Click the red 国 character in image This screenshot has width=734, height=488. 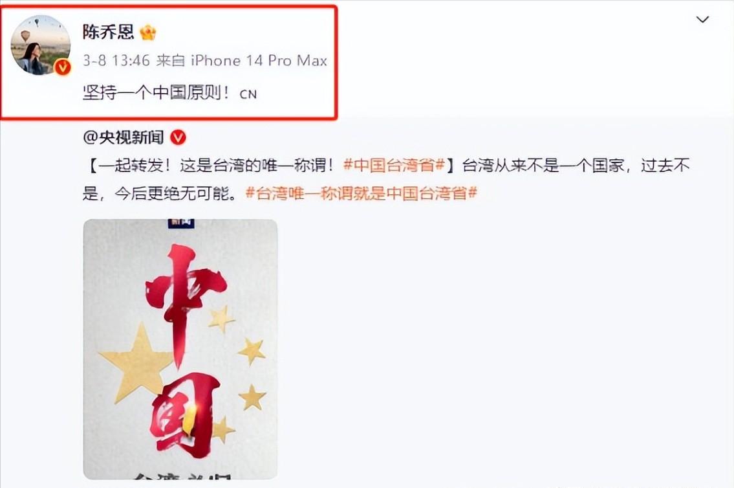coord(185,414)
